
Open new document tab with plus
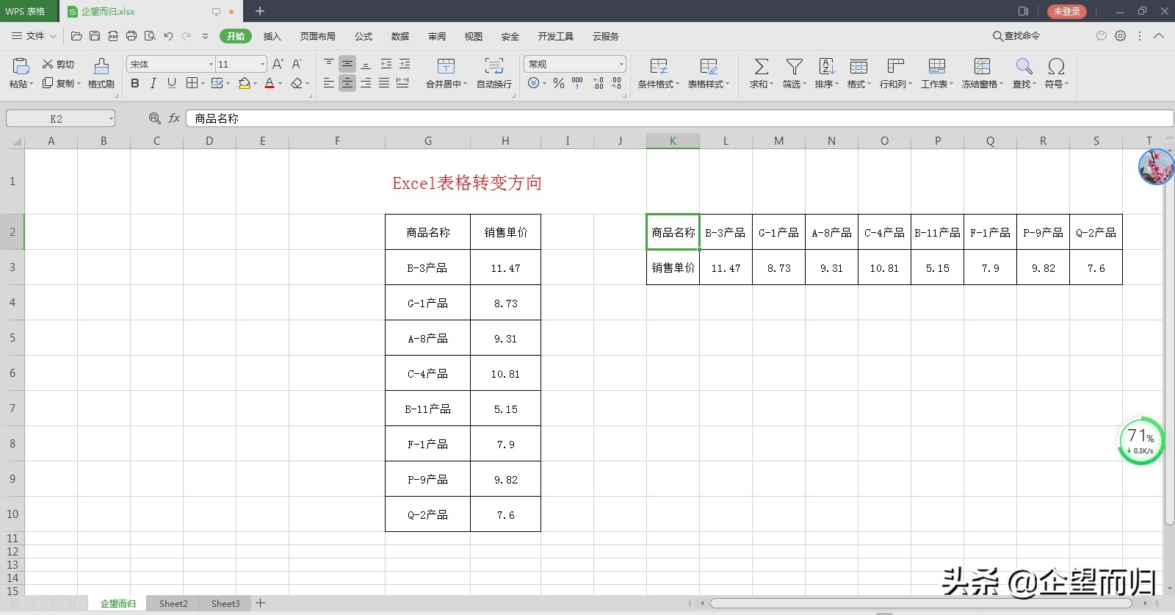[x=260, y=11]
